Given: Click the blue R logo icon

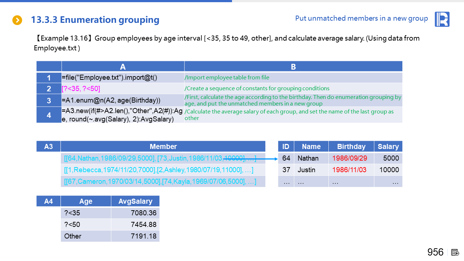Looking at the screenshot, I should (x=442, y=19).
